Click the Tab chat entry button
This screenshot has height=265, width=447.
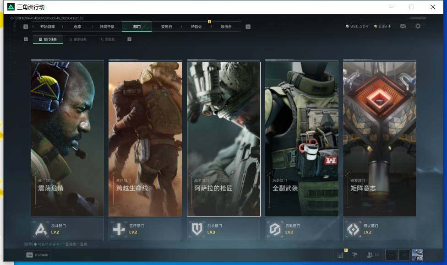[x=38, y=255]
